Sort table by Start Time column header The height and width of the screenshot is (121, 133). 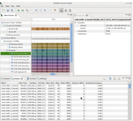23,83
